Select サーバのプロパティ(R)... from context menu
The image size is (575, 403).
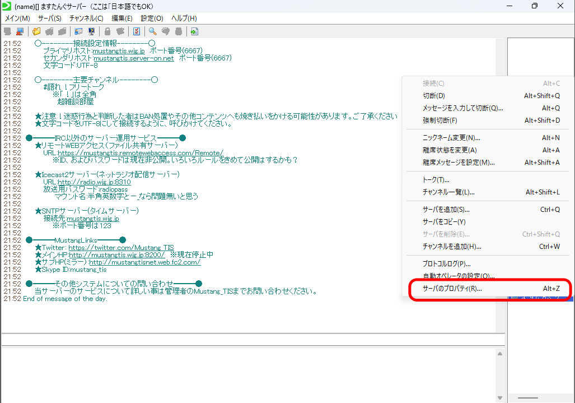452,289
